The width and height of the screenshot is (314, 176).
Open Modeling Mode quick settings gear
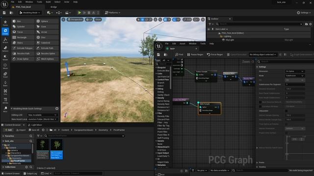tap(57, 109)
